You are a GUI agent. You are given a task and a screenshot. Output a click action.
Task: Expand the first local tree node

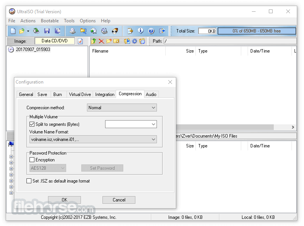[x=11, y=156]
